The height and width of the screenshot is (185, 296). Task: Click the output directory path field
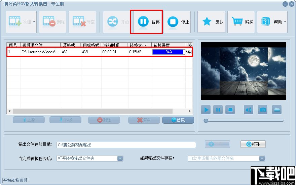pos(126,145)
